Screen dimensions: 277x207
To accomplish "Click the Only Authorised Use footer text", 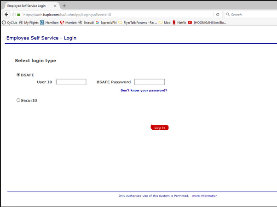I will click(154, 195).
